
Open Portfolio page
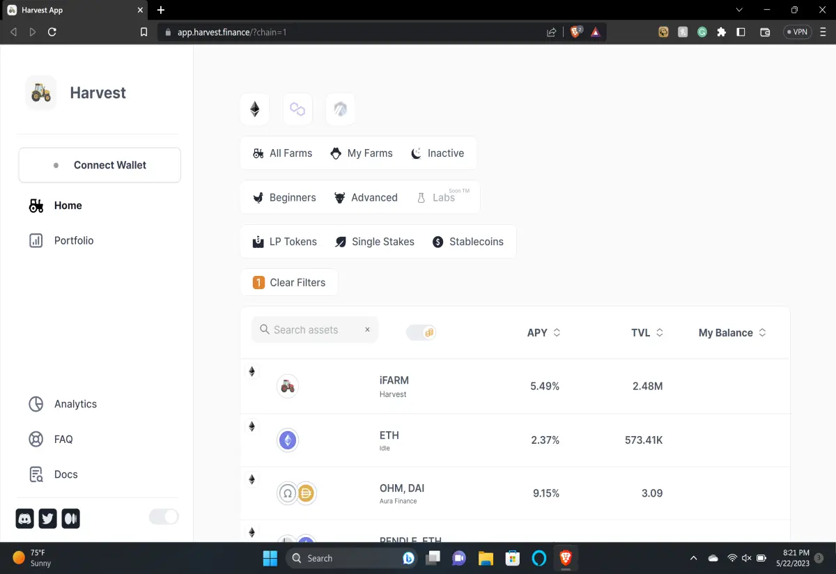[61, 240]
